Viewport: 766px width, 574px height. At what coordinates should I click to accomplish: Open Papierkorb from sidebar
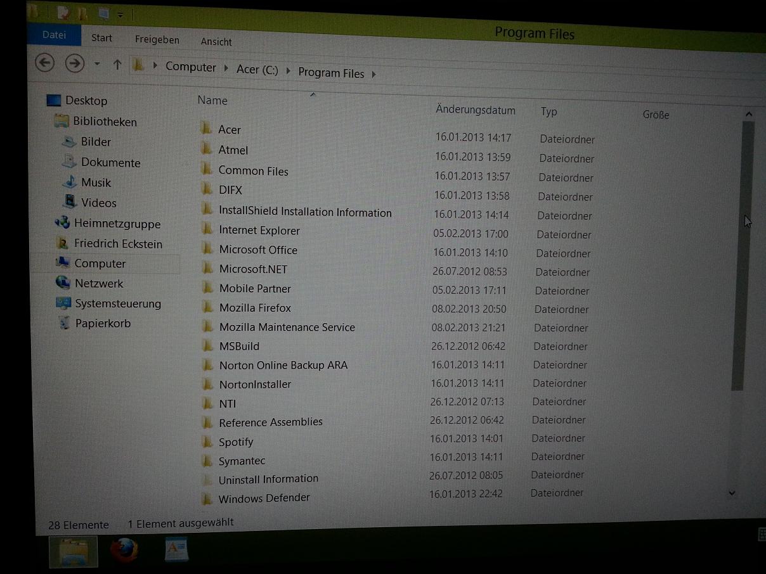click(x=103, y=323)
